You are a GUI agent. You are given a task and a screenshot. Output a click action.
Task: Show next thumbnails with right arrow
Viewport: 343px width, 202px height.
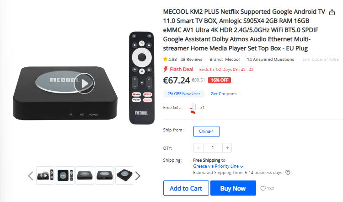pyautogui.click(x=138, y=176)
